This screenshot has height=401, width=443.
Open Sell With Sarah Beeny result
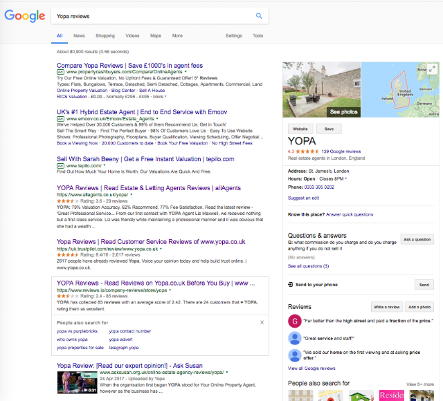pos(145,159)
